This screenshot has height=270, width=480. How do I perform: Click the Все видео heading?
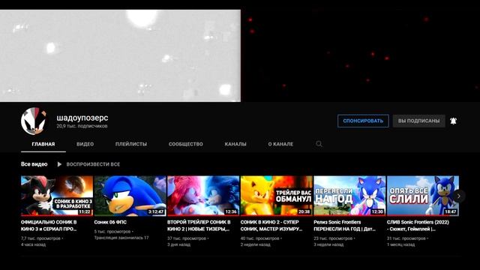click(34, 164)
